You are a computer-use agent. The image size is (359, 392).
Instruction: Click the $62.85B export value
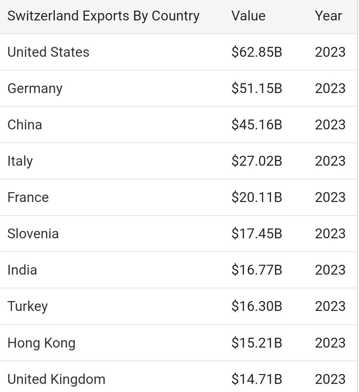pyautogui.click(x=257, y=52)
